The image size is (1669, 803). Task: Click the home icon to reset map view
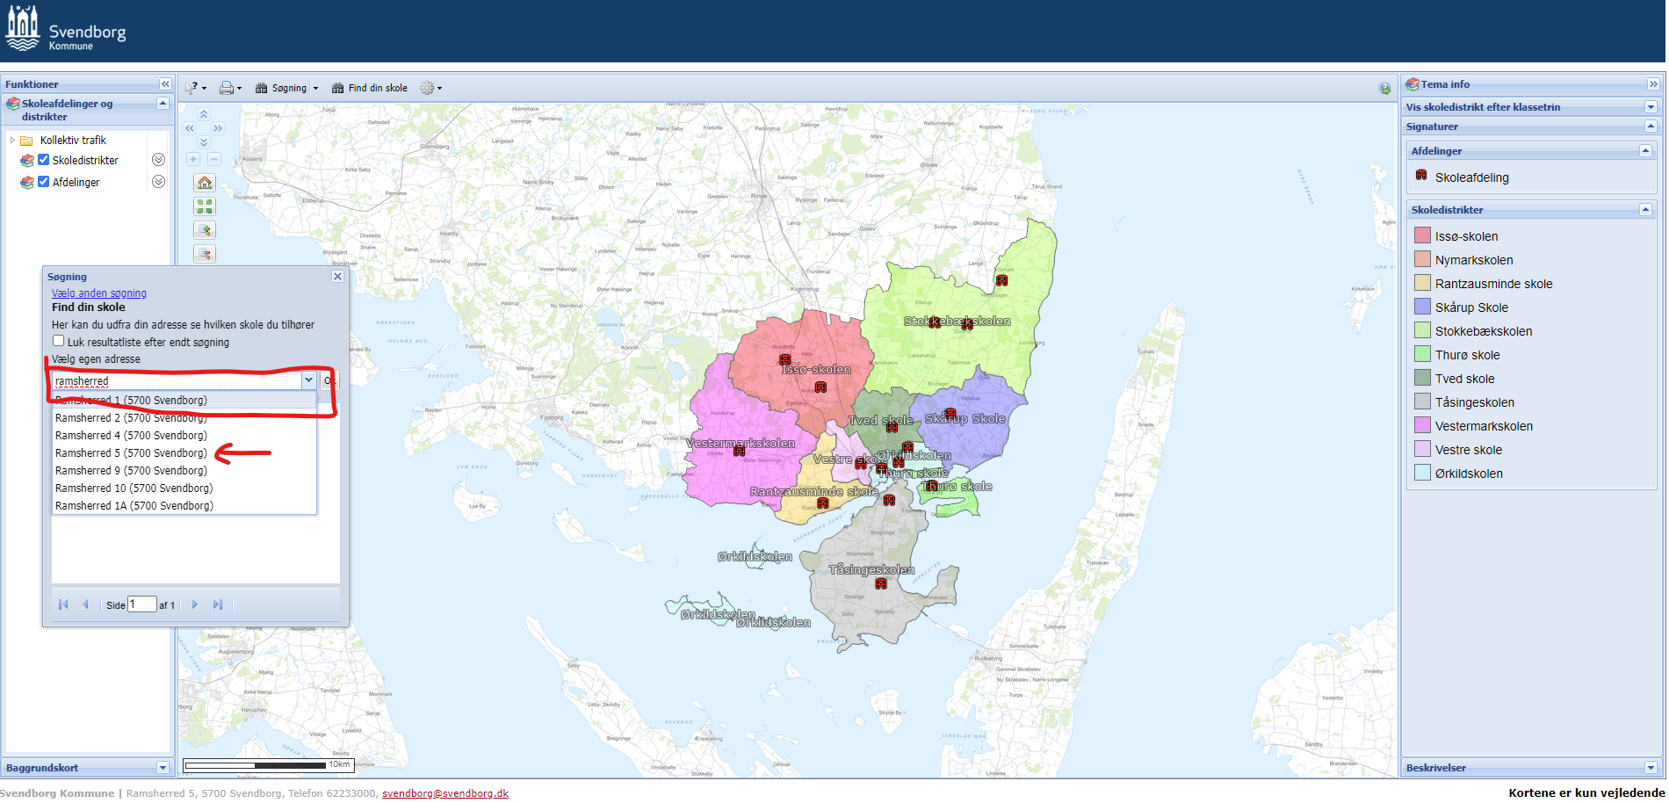[x=205, y=183]
